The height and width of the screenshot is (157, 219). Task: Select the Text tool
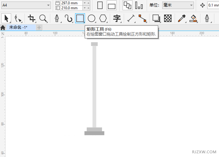click(117, 18)
